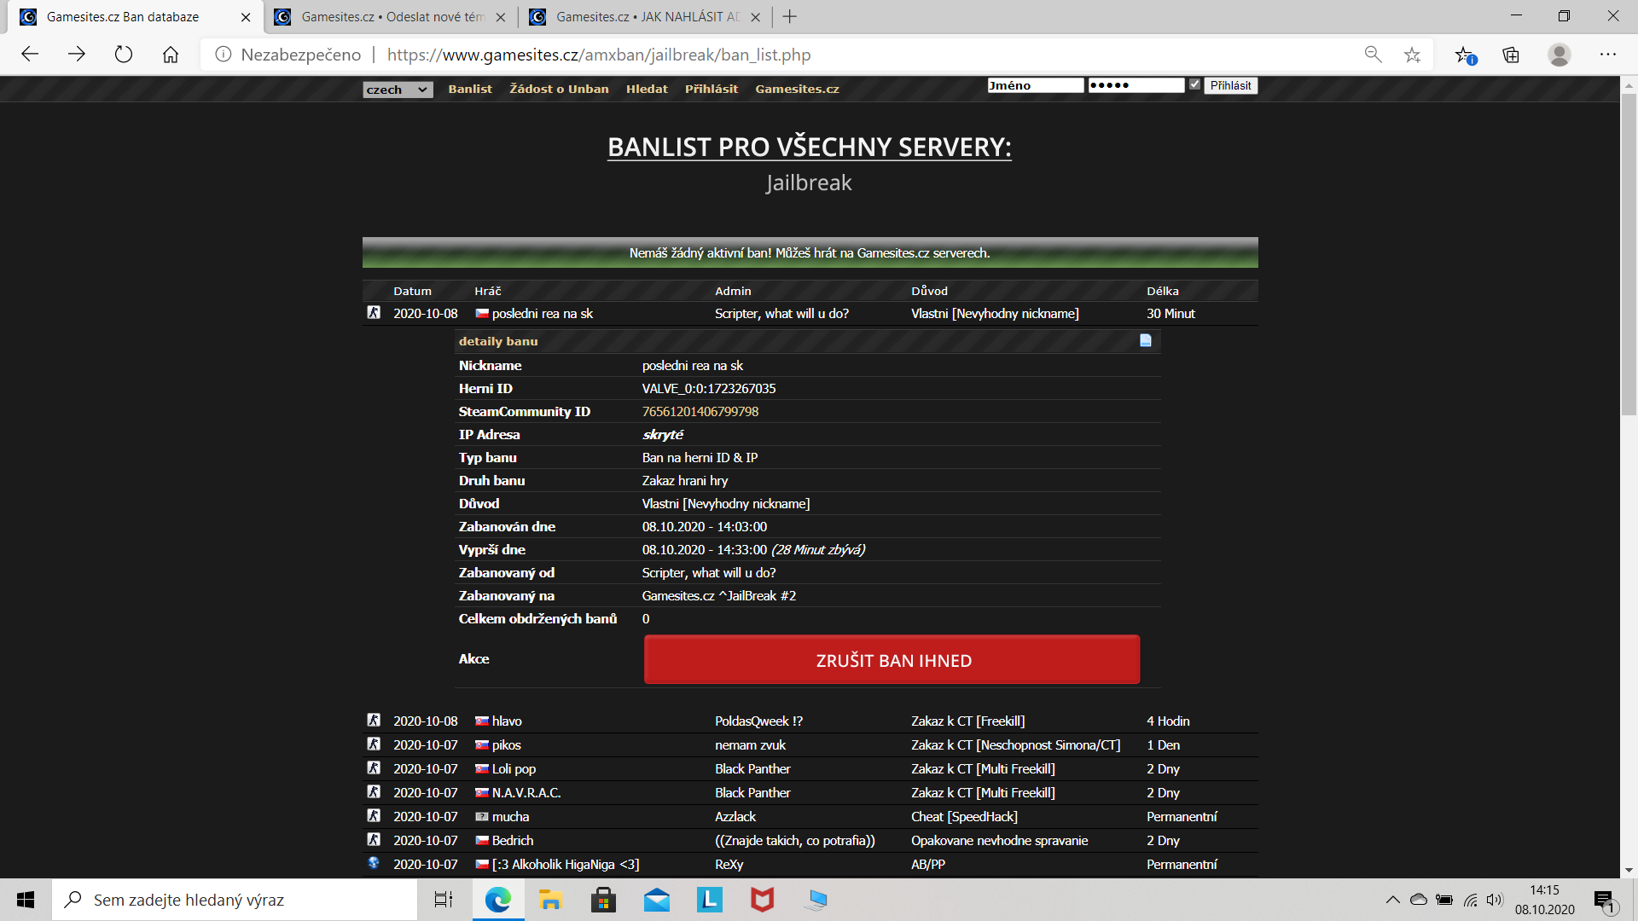Image resolution: width=1638 pixels, height=921 pixels.
Task: Click the Jméno username input field
Action: [1035, 85]
